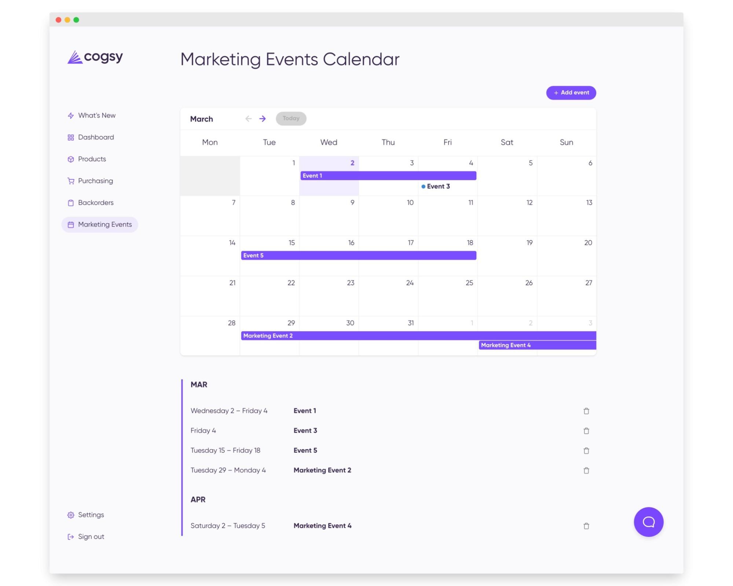Click the Sat column header

(x=507, y=142)
